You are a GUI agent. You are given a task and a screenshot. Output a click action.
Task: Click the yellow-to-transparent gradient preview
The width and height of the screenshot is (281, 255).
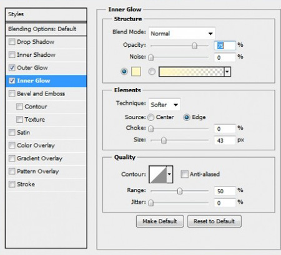192,72
